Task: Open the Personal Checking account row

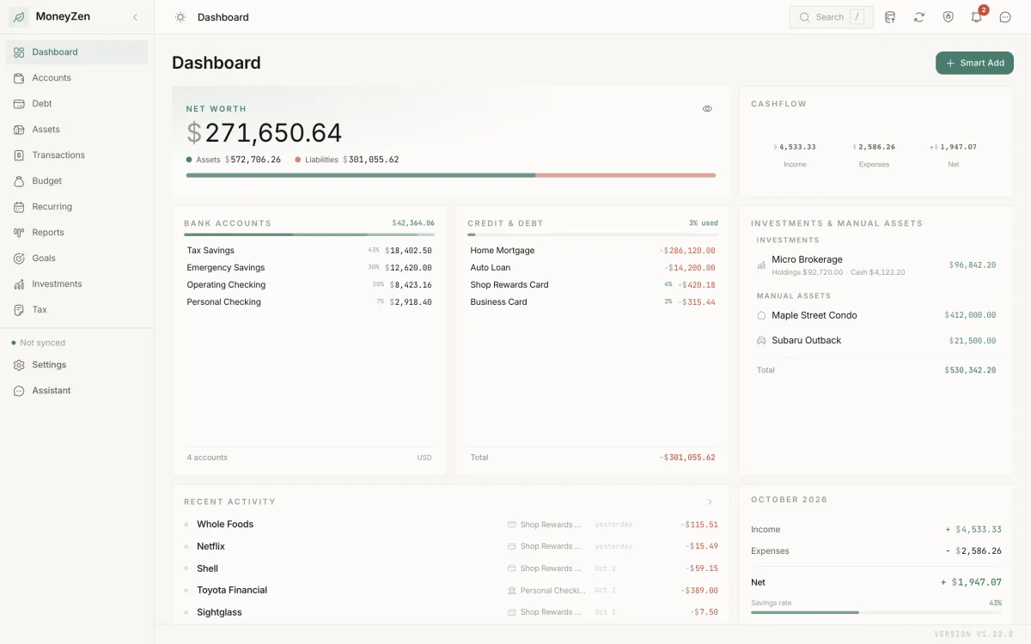Action: pyautogui.click(x=309, y=302)
